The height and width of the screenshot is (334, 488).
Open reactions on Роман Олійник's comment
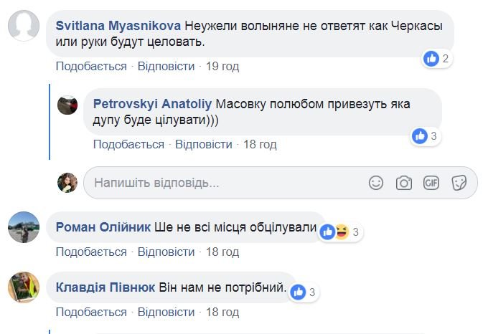coord(339,232)
